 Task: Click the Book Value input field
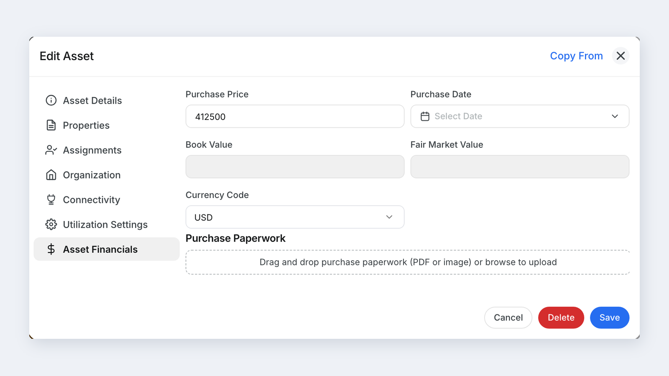point(295,167)
